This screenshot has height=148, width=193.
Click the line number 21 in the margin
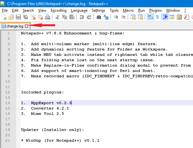[8, 140]
